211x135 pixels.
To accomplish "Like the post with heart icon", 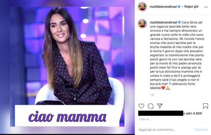I will (141, 106).
